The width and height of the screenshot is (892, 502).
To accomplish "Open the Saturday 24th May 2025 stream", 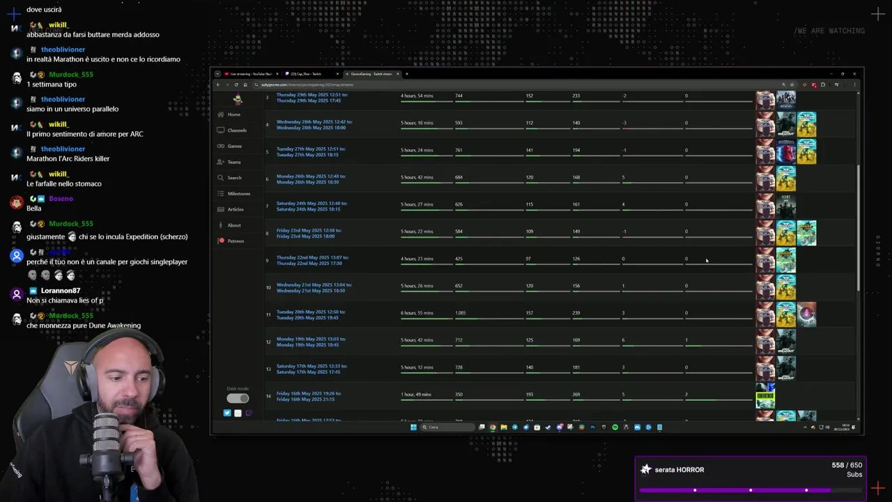I will click(312, 206).
